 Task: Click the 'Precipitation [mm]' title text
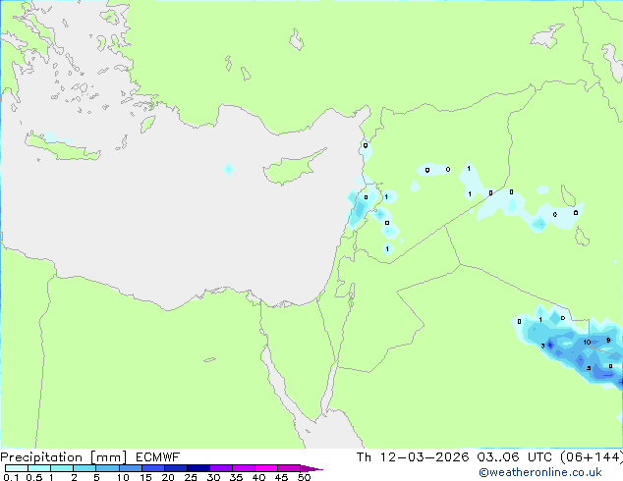coord(64,457)
